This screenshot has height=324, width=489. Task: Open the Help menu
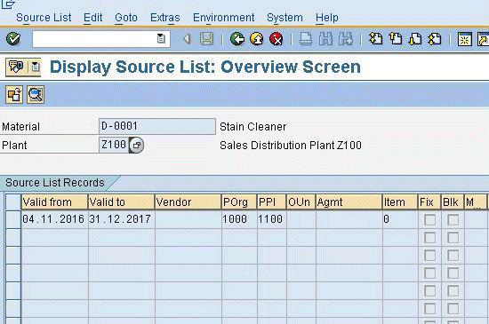tap(327, 18)
